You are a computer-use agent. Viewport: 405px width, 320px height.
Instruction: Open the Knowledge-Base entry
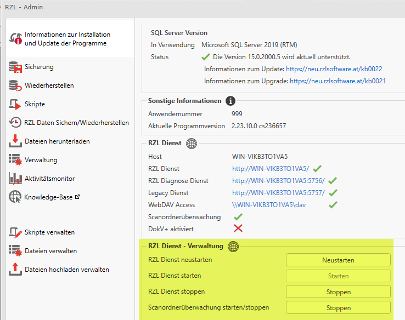tap(48, 197)
